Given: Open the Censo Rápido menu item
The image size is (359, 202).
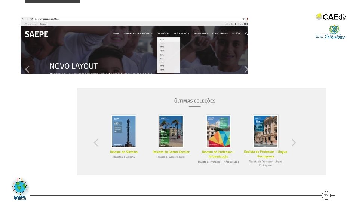Looking at the screenshot, I should click(x=220, y=33).
